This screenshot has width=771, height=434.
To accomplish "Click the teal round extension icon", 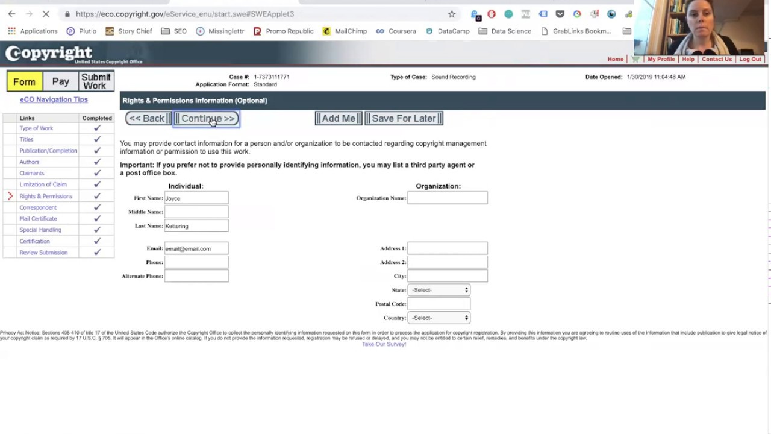I will click(508, 14).
